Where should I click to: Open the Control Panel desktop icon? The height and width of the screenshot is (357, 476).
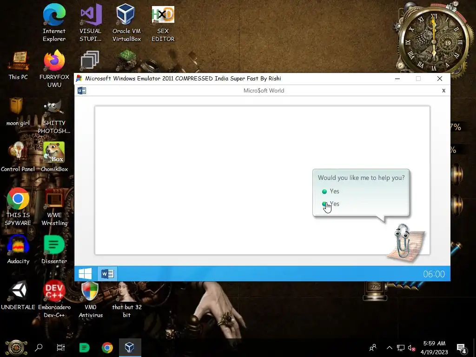coord(18,157)
